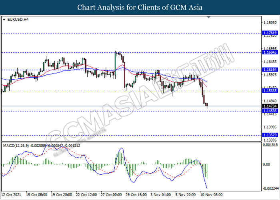This screenshot has width=280, height=200.
Task: Click the 1.14940 price axis value
Action: [x=270, y=101]
